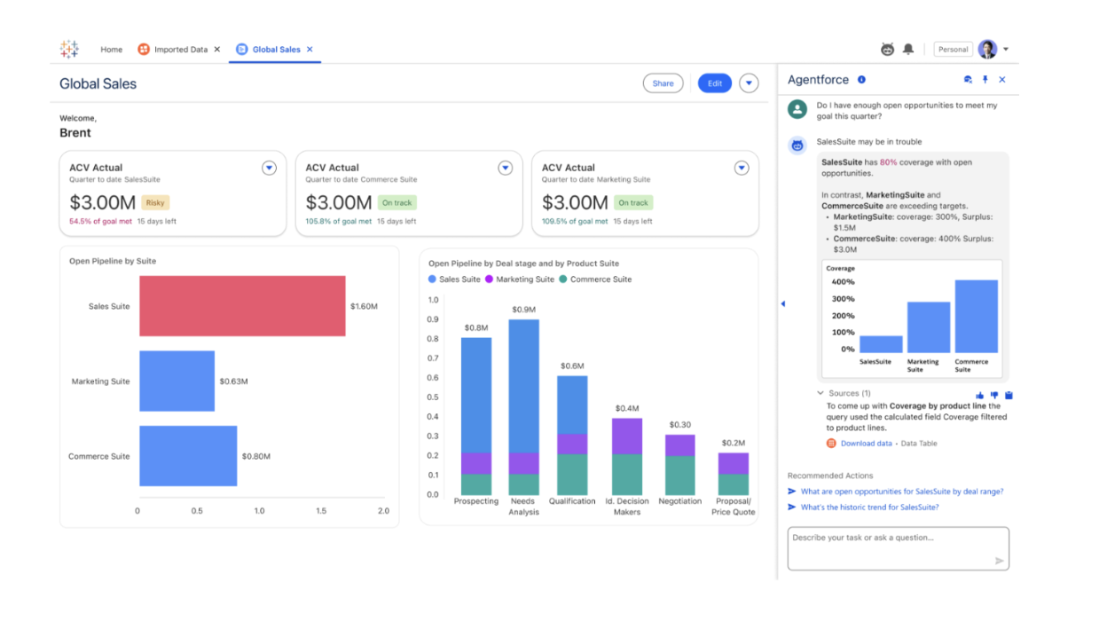Open notifications bell icon
The width and height of the screenshot is (1107, 637).
click(x=908, y=50)
